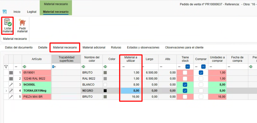The image size is (257, 123).
Task: Click the black color swatch for NEGRO
Action: (105, 91)
